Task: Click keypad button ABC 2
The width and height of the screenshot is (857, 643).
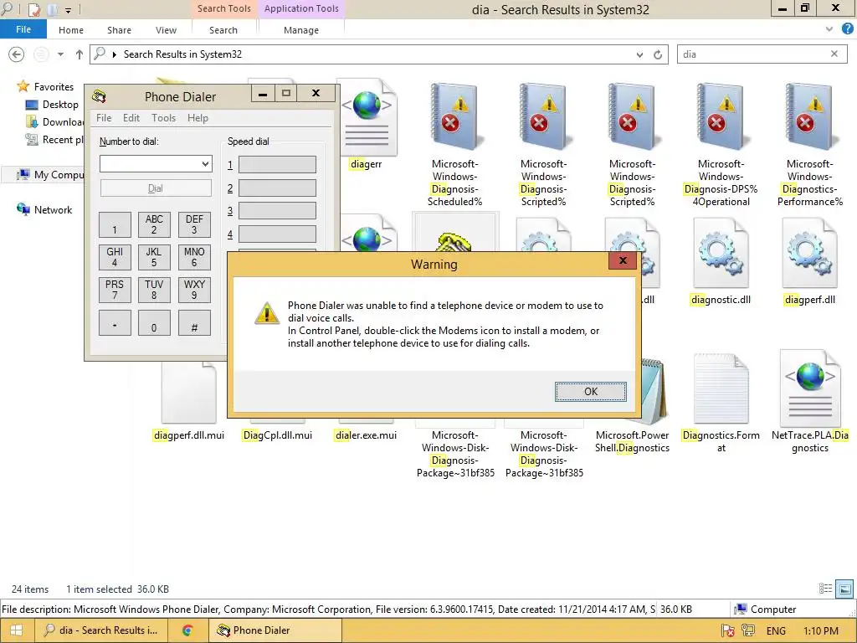Action: 154,224
